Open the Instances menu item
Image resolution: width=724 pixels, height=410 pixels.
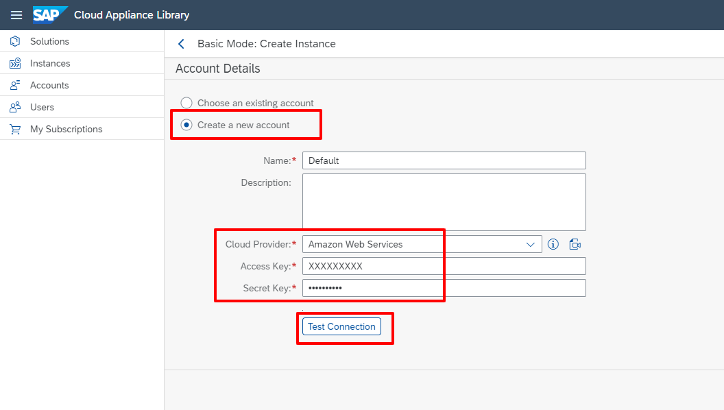[x=50, y=63]
